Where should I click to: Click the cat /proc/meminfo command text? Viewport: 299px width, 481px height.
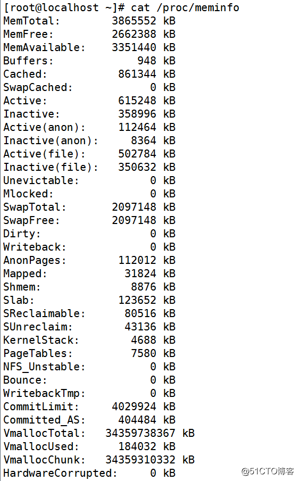coord(185,7)
